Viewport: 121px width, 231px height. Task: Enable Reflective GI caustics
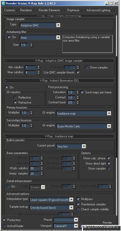(x=15, y=97)
